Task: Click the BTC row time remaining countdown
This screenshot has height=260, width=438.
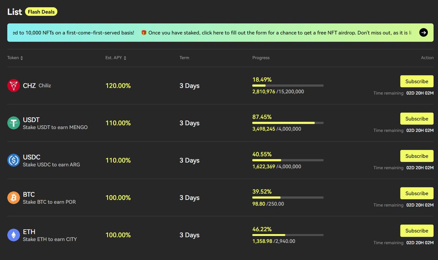Action: 420,205
